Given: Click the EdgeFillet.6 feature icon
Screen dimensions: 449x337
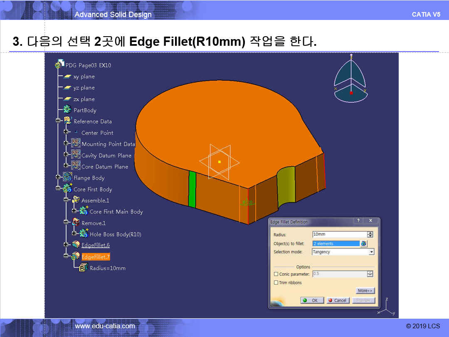Looking at the screenshot, I should (76, 245).
